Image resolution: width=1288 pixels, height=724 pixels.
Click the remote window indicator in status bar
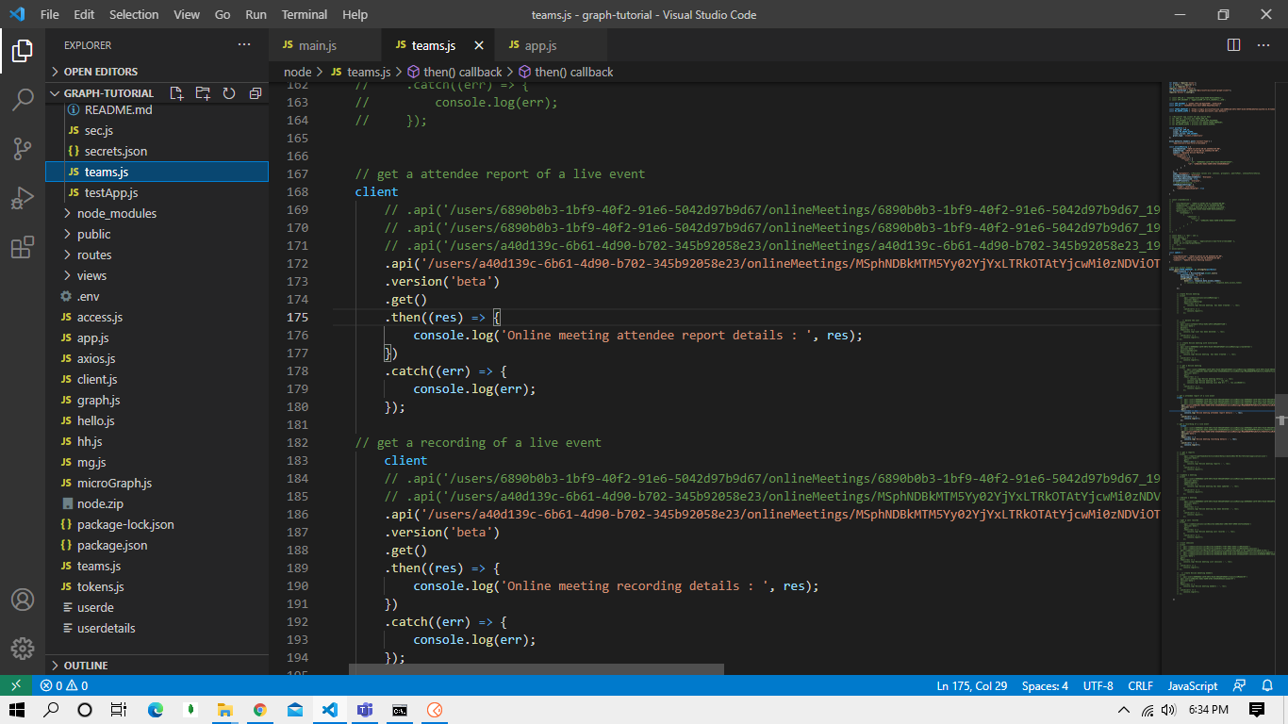coord(16,685)
